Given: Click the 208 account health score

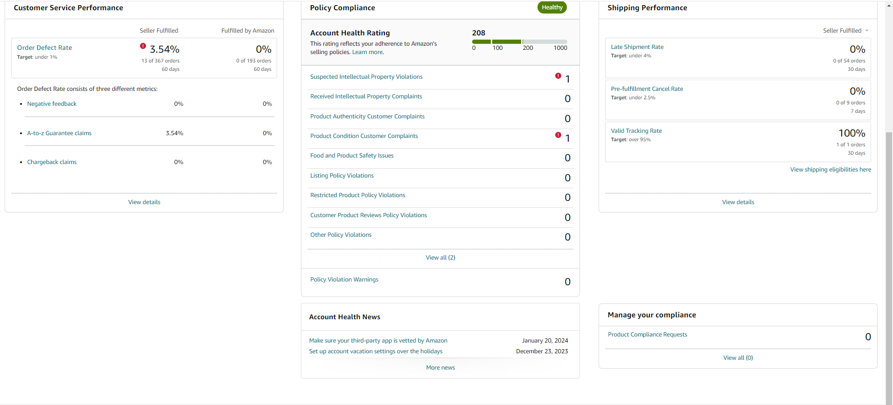Looking at the screenshot, I should 479,33.
